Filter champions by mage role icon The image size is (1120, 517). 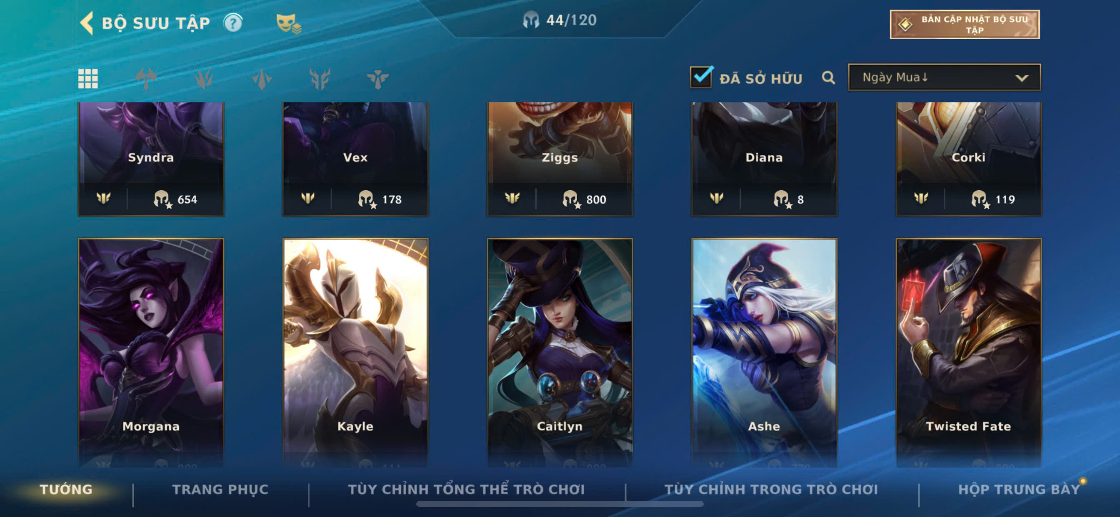(x=203, y=79)
